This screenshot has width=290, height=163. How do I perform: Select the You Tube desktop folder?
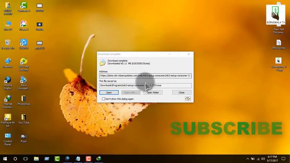point(24,119)
